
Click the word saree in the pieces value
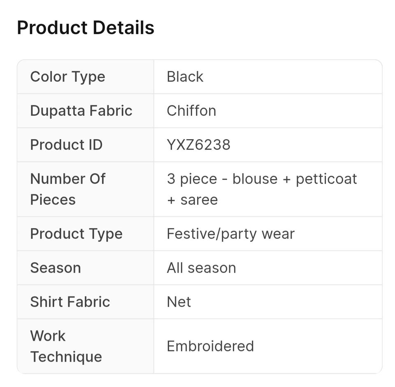click(199, 200)
